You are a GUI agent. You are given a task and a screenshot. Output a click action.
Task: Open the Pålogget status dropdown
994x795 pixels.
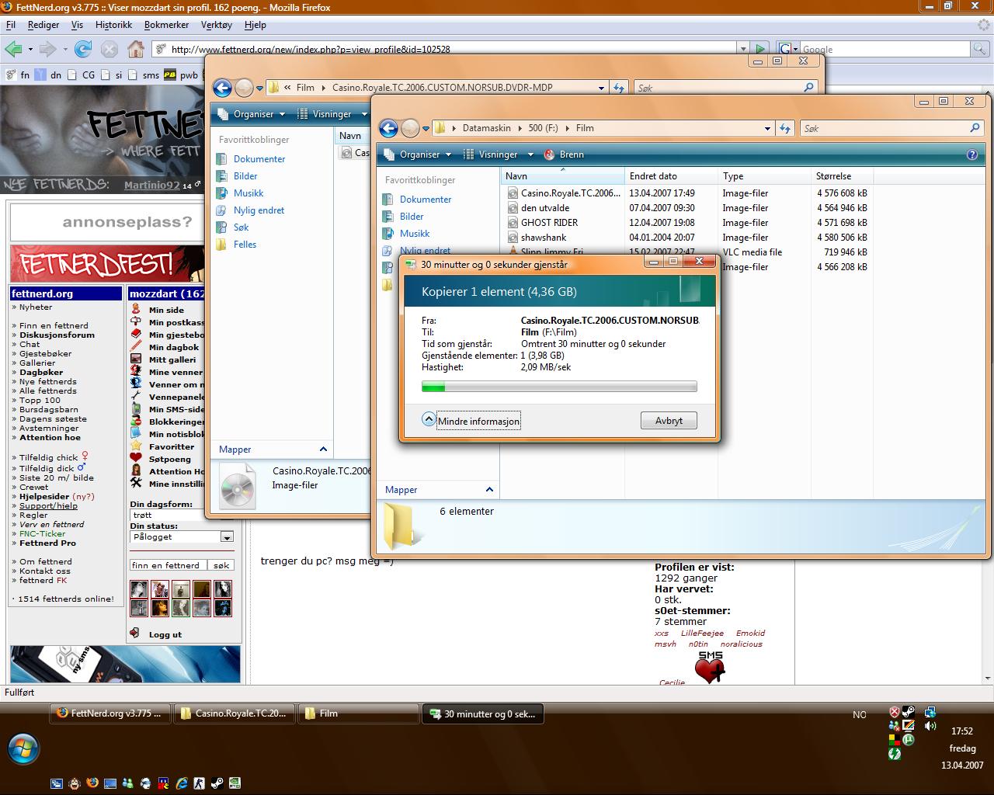[227, 537]
